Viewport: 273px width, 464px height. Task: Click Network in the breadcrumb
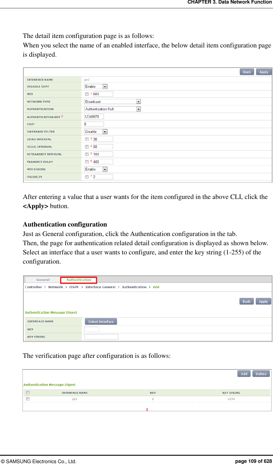[x=56, y=287]
